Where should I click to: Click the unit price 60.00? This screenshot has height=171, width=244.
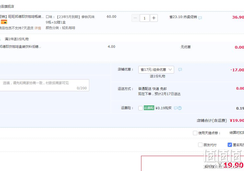(111, 17)
